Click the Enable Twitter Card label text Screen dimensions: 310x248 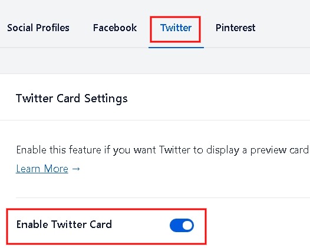click(x=64, y=224)
